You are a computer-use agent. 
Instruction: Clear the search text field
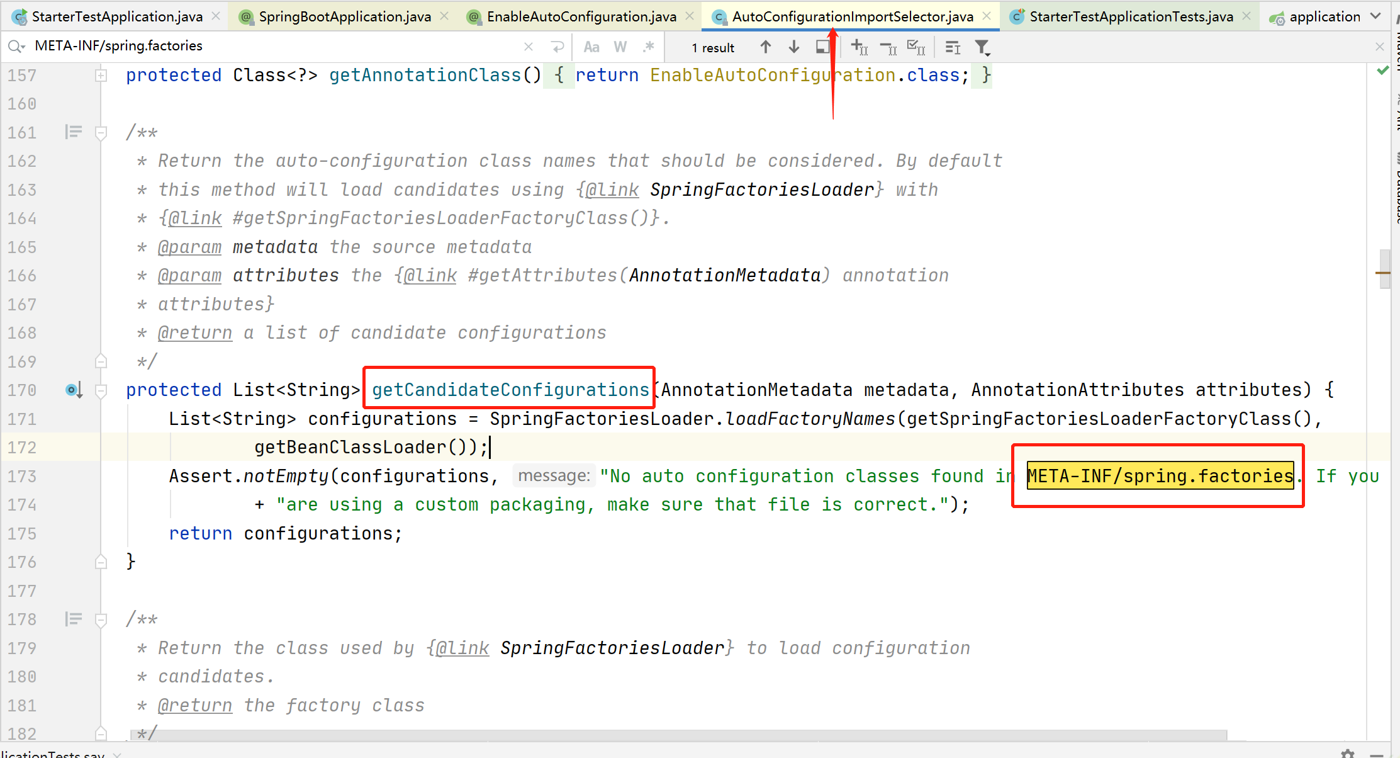(529, 47)
